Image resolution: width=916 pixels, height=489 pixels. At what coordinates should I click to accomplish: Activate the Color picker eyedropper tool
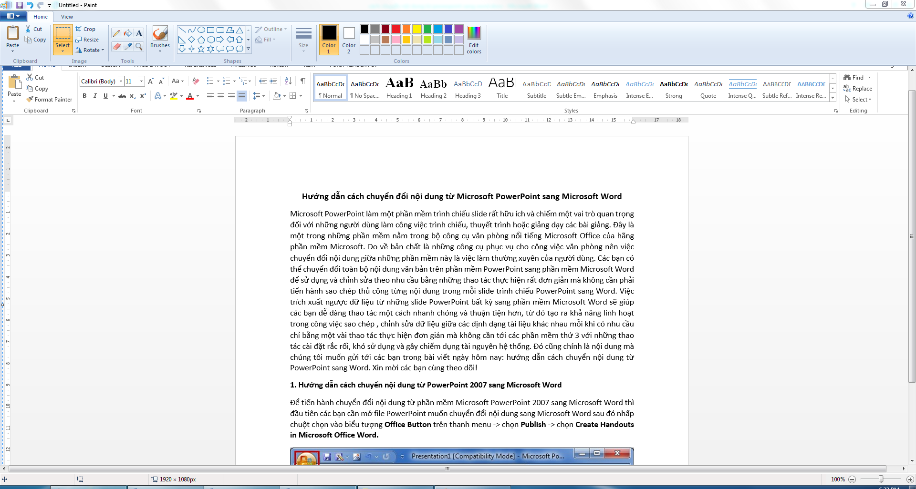coord(128,46)
